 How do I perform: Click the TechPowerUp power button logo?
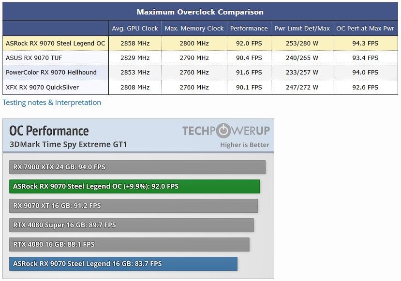coord(223,131)
